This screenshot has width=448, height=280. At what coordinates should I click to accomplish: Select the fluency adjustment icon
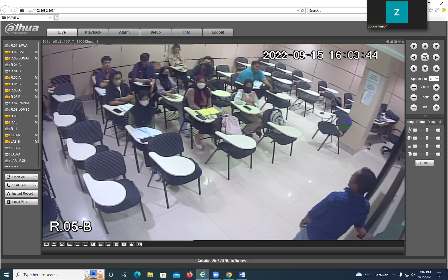(54, 244)
